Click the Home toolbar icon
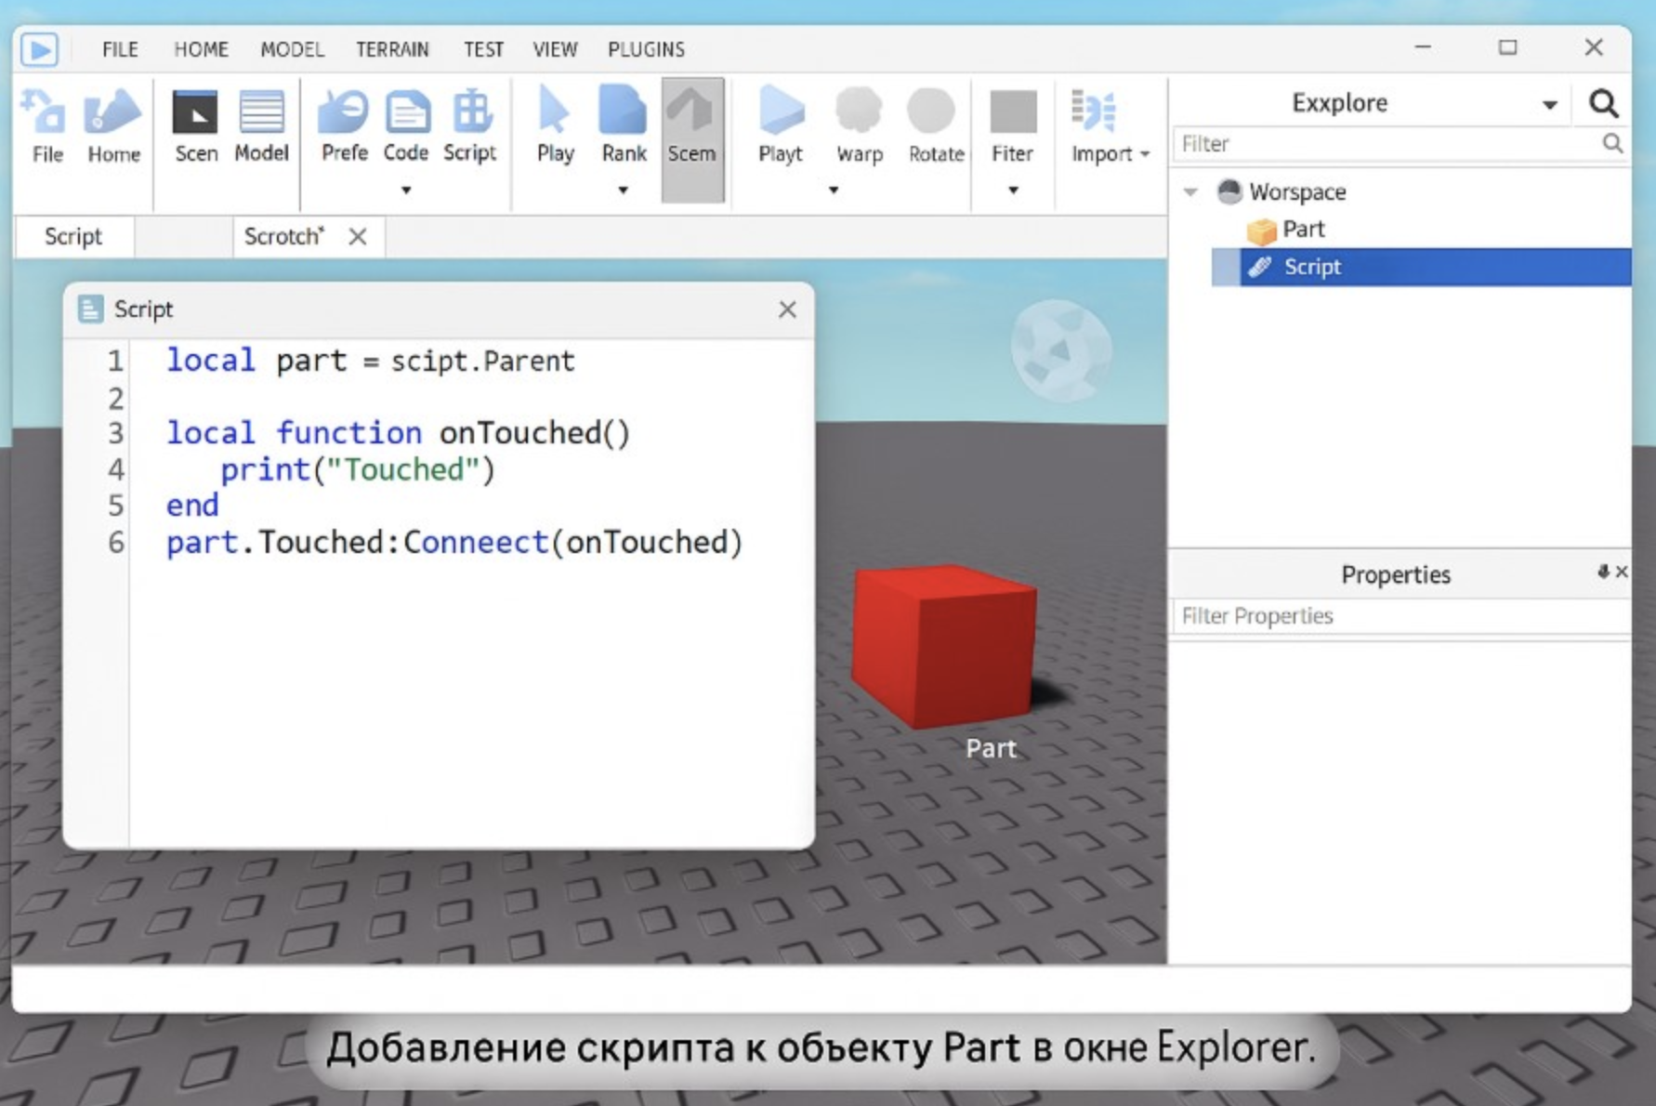1656x1106 pixels. [x=112, y=112]
